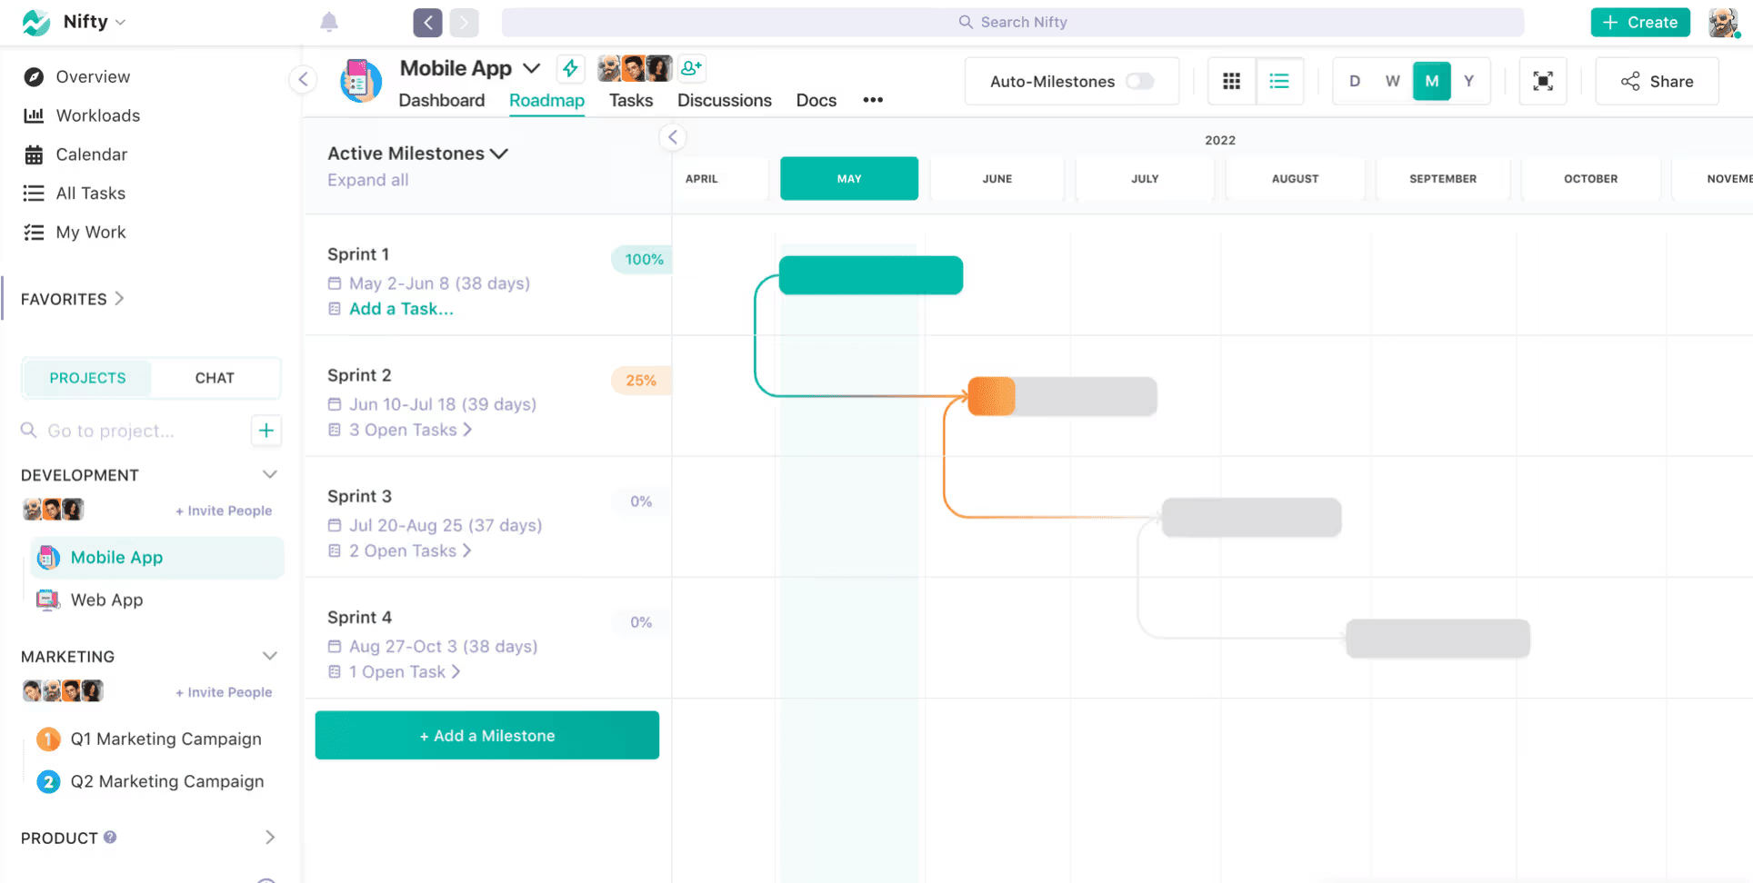Switch to swimlane grid view icon
The width and height of the screenshot is (1753, 883).
(1231, 81)
